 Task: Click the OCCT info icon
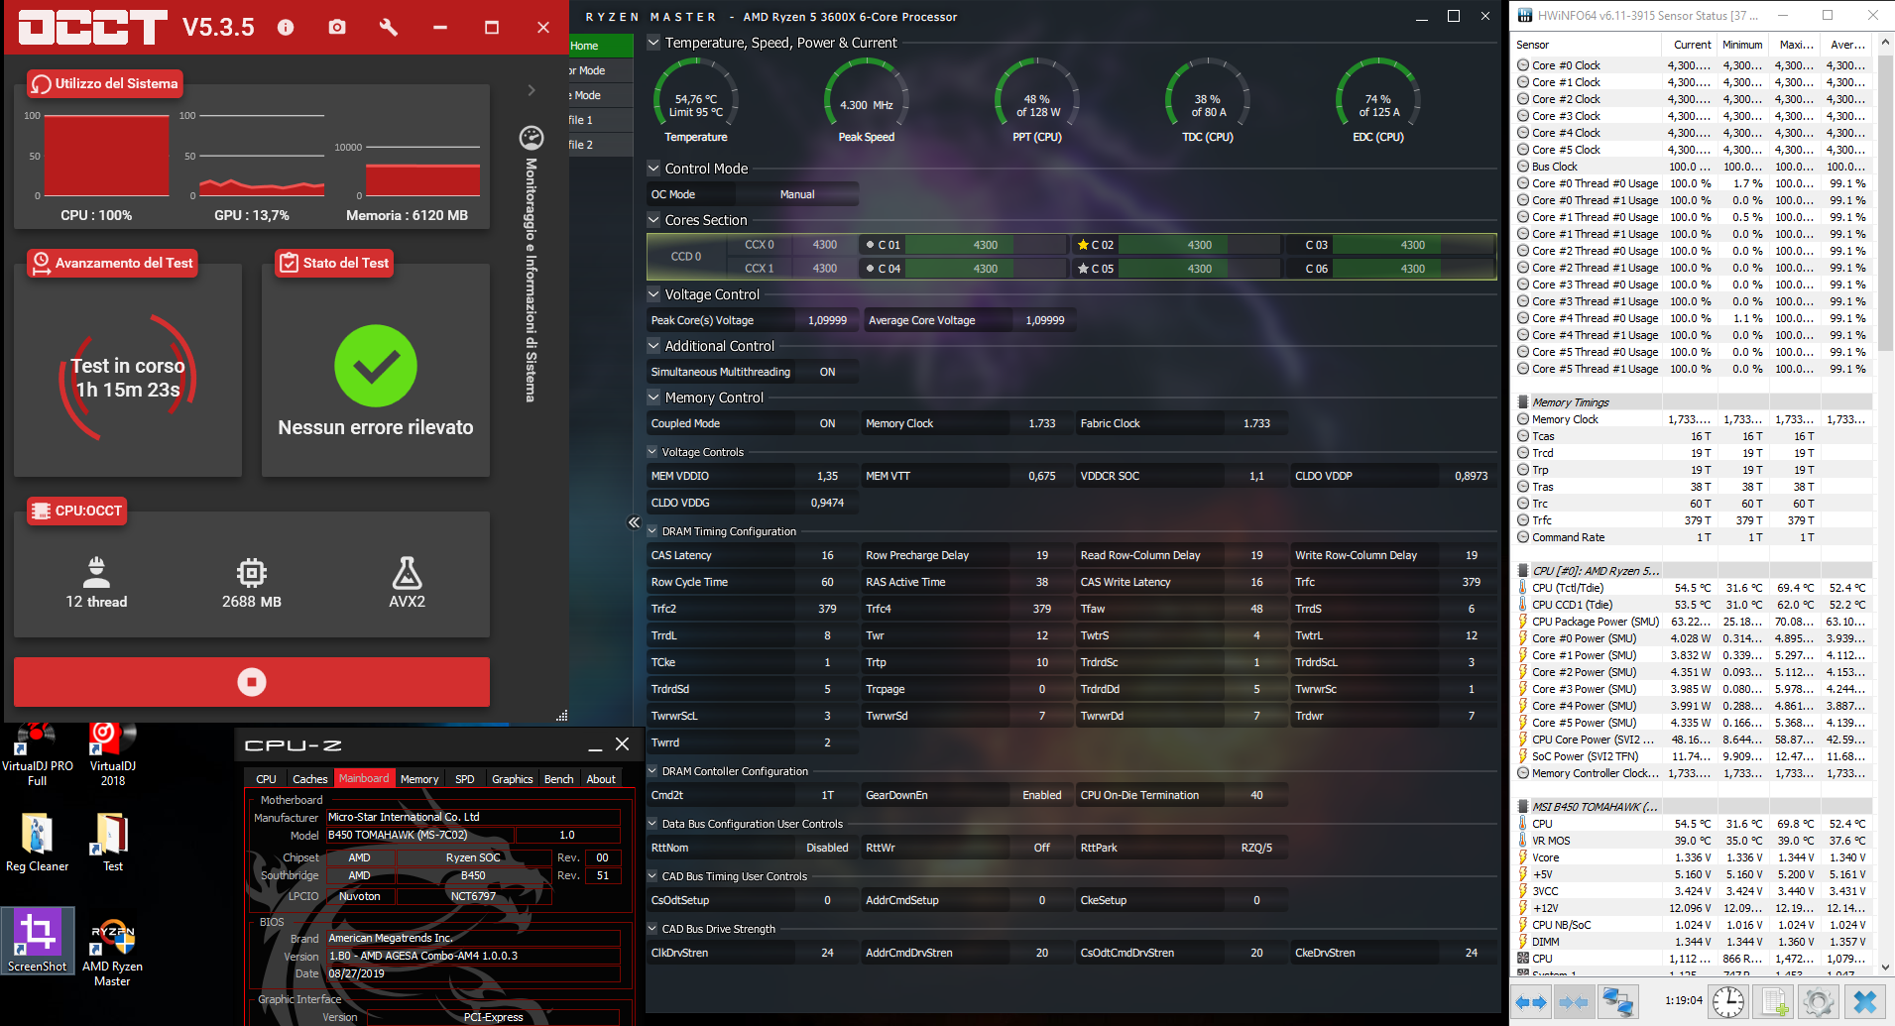(286, 27)
